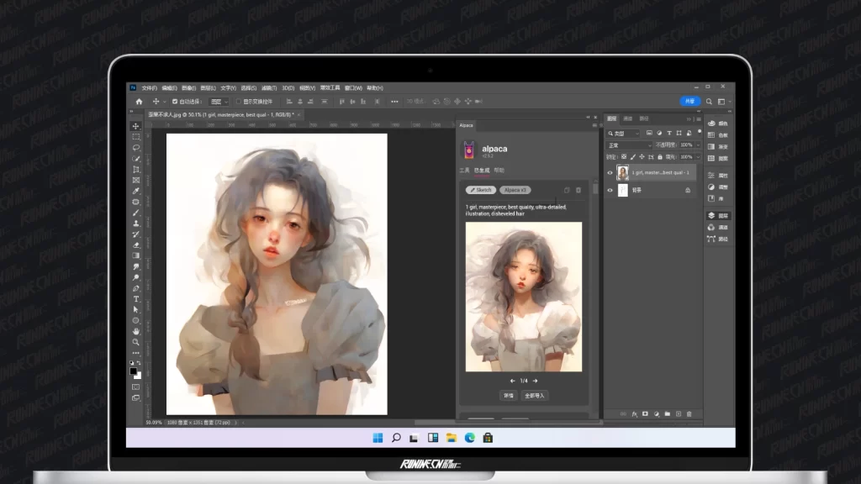
Task: Toggle visibility of the 背景 layer
Action: [x=610, y=191]
